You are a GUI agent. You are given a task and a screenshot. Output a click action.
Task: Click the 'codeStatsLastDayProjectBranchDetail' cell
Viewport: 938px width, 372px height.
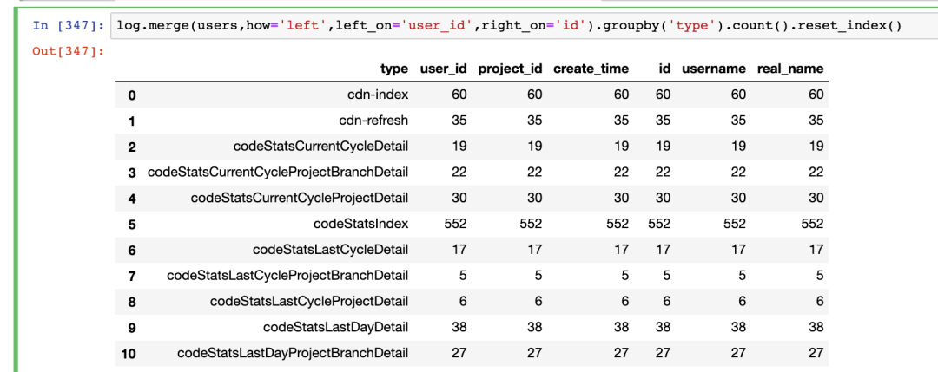[293, 354]
